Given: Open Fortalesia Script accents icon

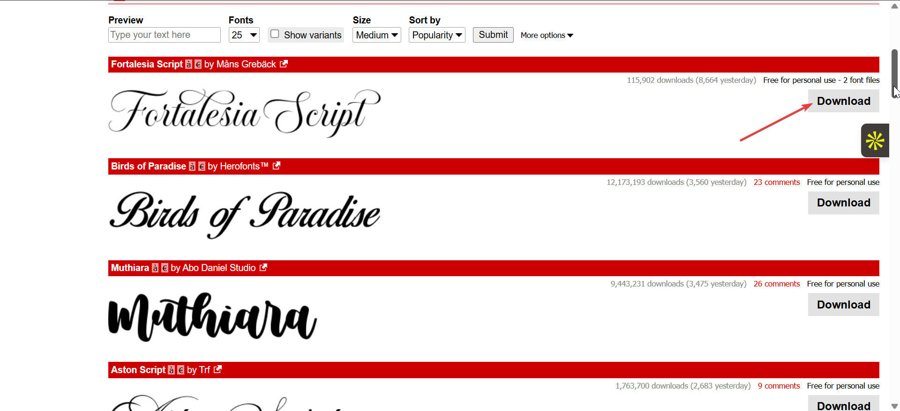Looking at the screenshot, I should pos(189,65).
